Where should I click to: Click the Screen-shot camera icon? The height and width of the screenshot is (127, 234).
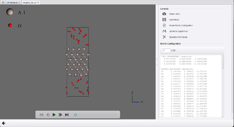[x=164, y=14]
